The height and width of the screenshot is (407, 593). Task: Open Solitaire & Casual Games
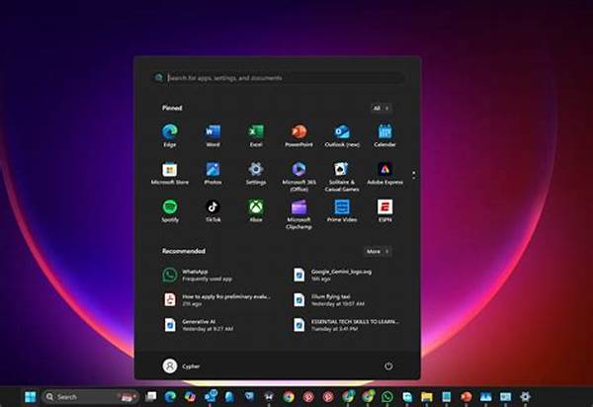(342, 176)
